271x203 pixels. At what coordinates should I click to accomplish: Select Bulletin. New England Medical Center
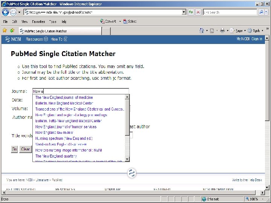click(x=64, y=103)
